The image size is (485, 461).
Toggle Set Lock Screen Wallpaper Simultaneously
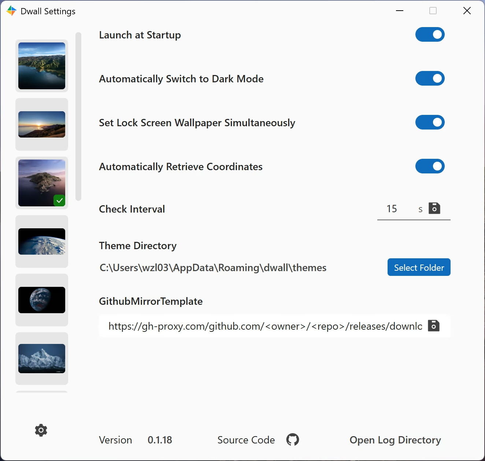pos(430,123)
